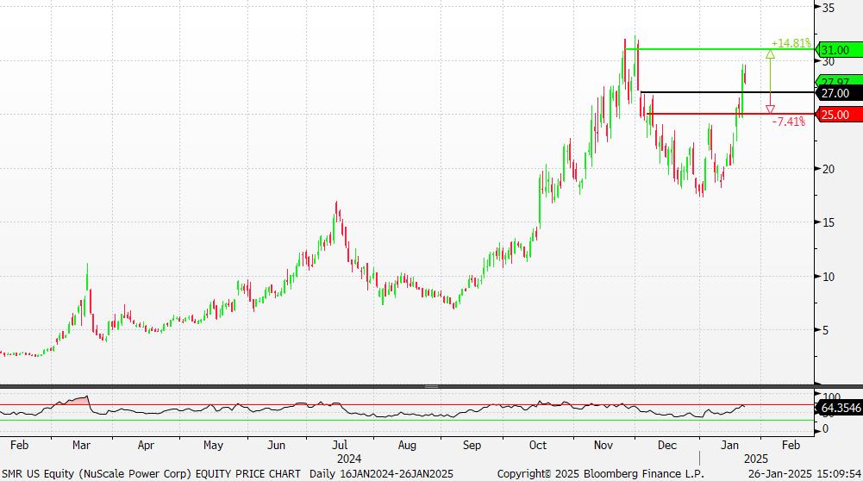Click the red downward arrow marker
The width and height of the screenshot is (863, 481).
[x=770, y=109]
